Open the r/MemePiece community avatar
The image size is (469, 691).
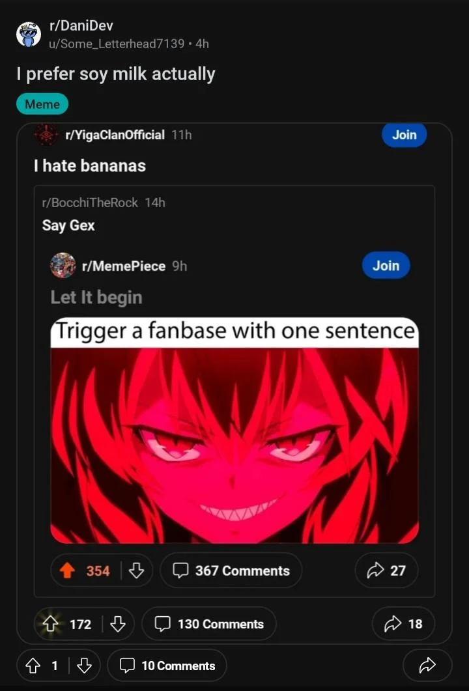coord(63,266)
